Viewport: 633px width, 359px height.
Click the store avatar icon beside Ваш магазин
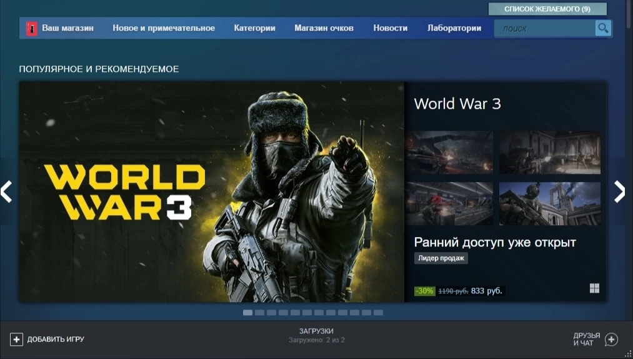point(31,29)
